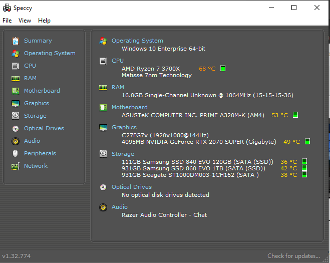Click AMD Ryzen 7 3700X text
330x263 pixels.
[x=151, y=69]
